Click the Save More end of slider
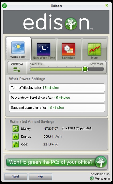 coord(97,64)
